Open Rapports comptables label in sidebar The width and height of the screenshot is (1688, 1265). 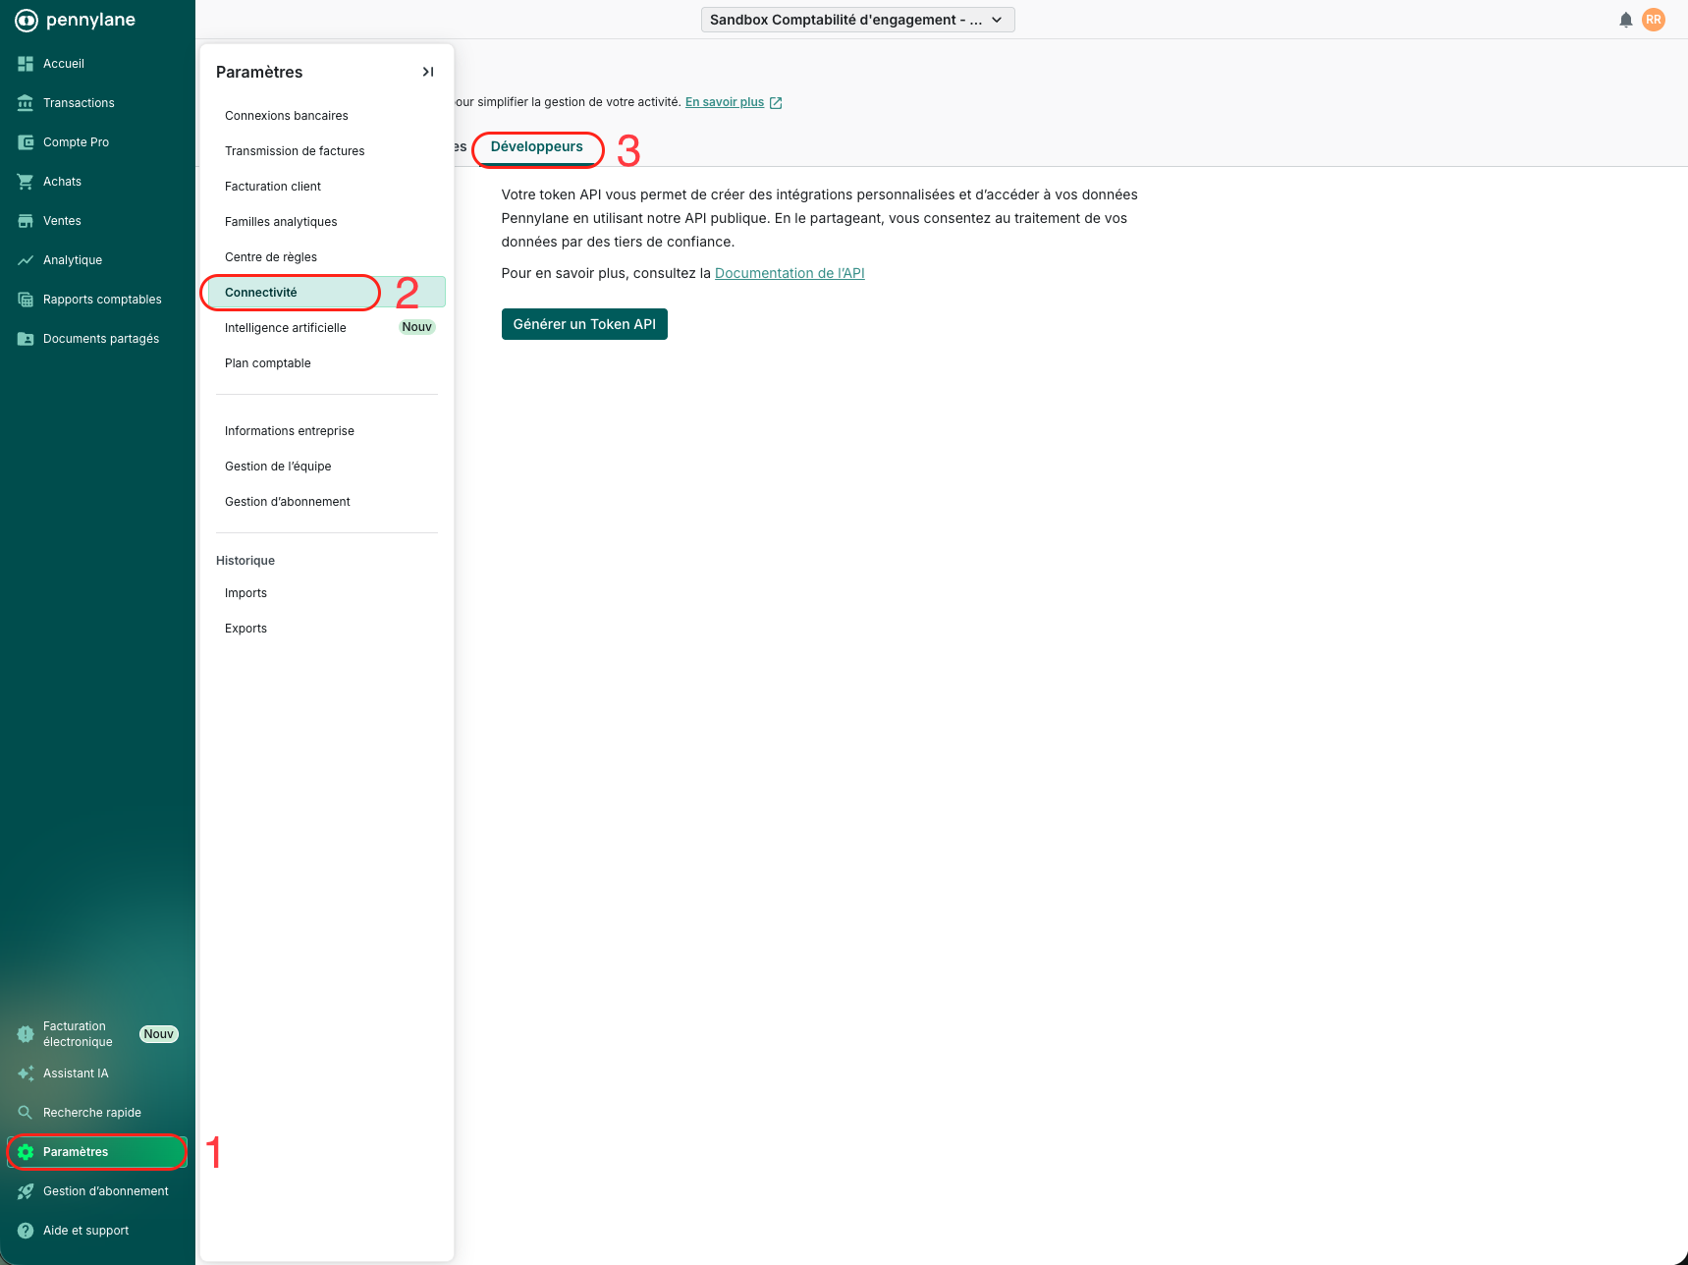point(102,300)
